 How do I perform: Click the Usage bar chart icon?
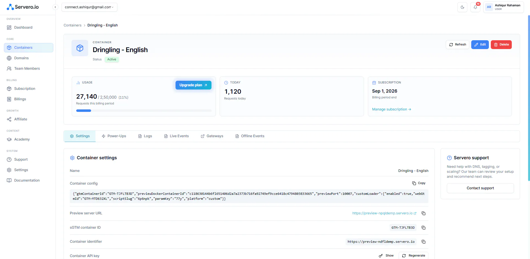coord(78,83)
